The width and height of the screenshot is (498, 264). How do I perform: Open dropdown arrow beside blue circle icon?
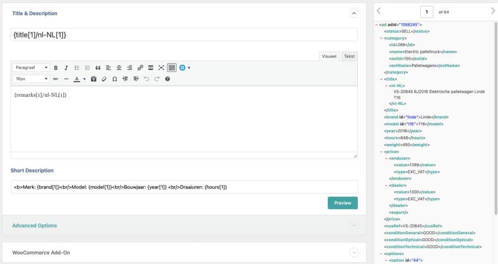click(x=189, y=68)
